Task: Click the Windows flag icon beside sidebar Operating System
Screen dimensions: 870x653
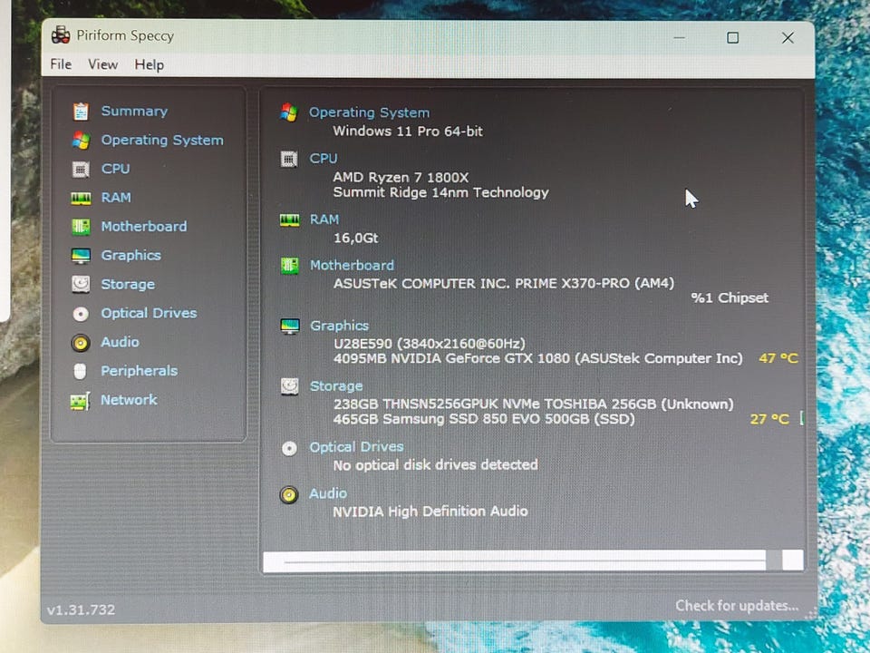Action: pos(81,140)
